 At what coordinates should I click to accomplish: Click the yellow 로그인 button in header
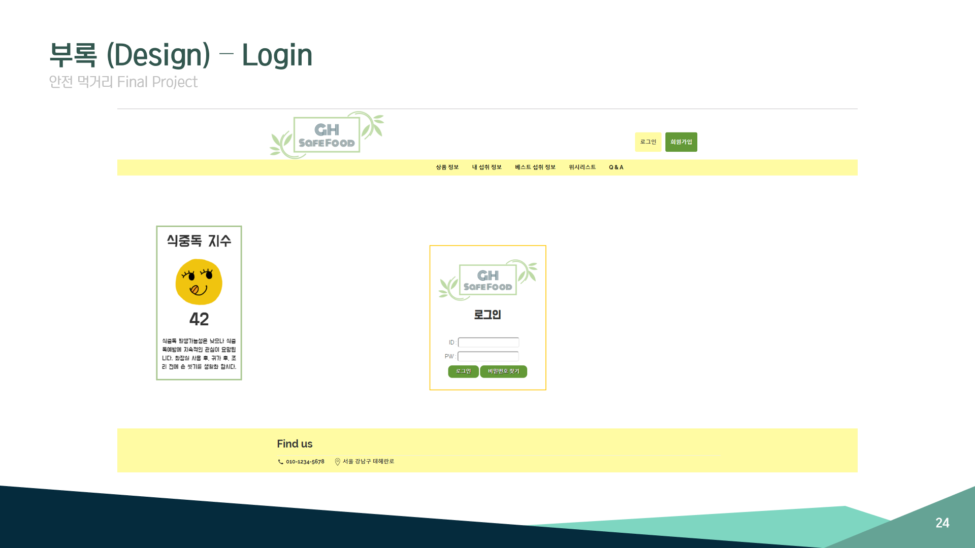(648, 142)
